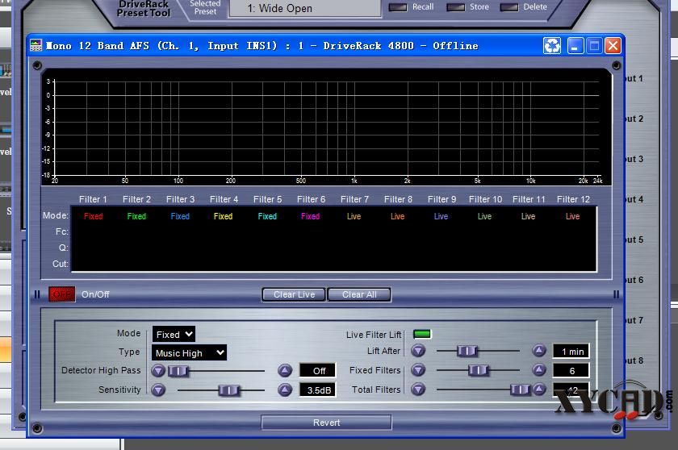Close the Mono 12 Band AFS window

pyautogui.click(x=613, y=45)
